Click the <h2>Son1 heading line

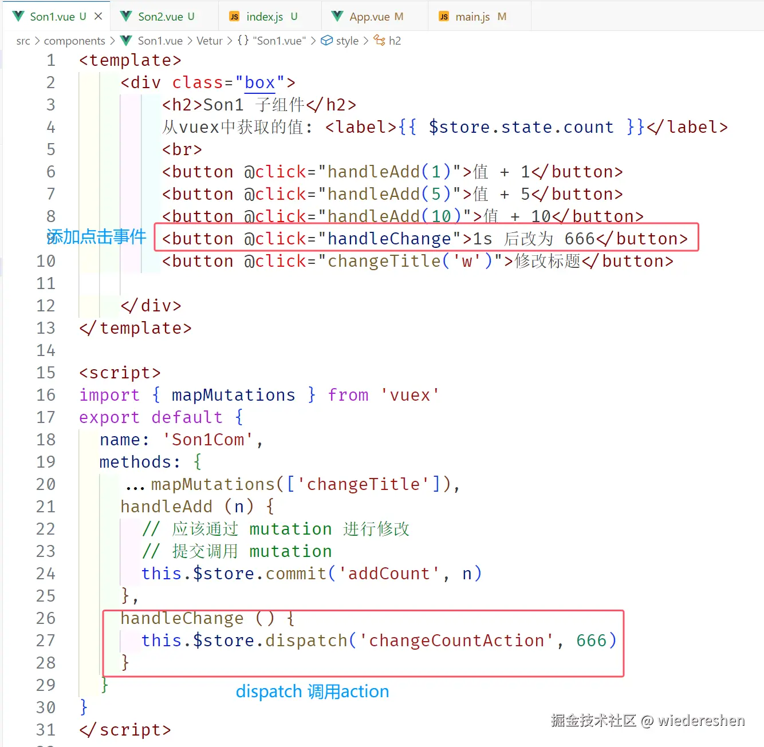pos(259,105)
